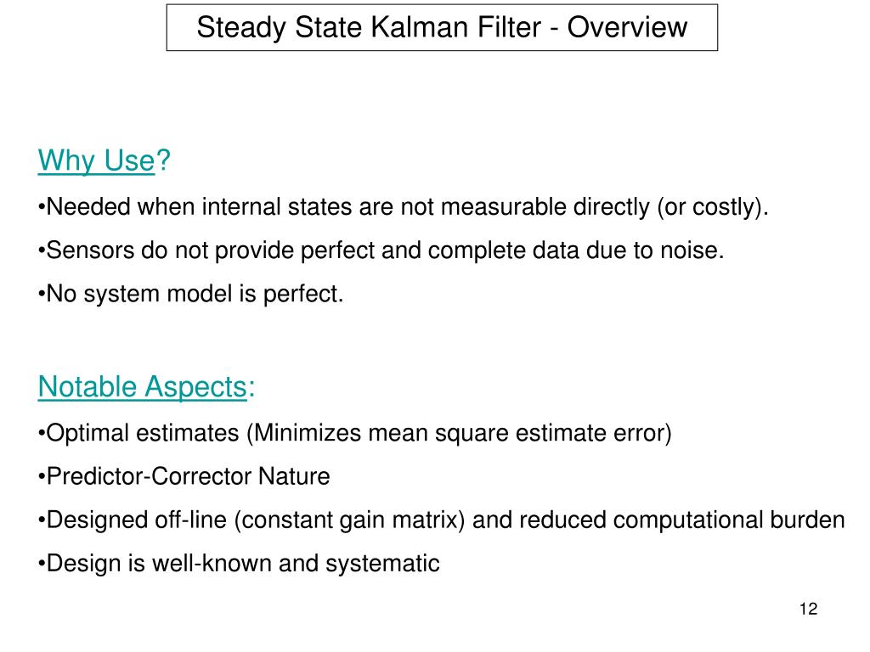Click the words 'Kalman Filter' in title
The width and height of the screenshot is (870, 652).
455,28
